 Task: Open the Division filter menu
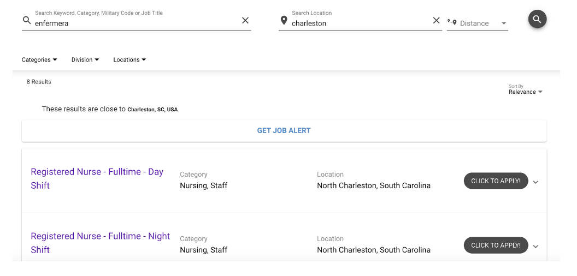pos(85,59)
